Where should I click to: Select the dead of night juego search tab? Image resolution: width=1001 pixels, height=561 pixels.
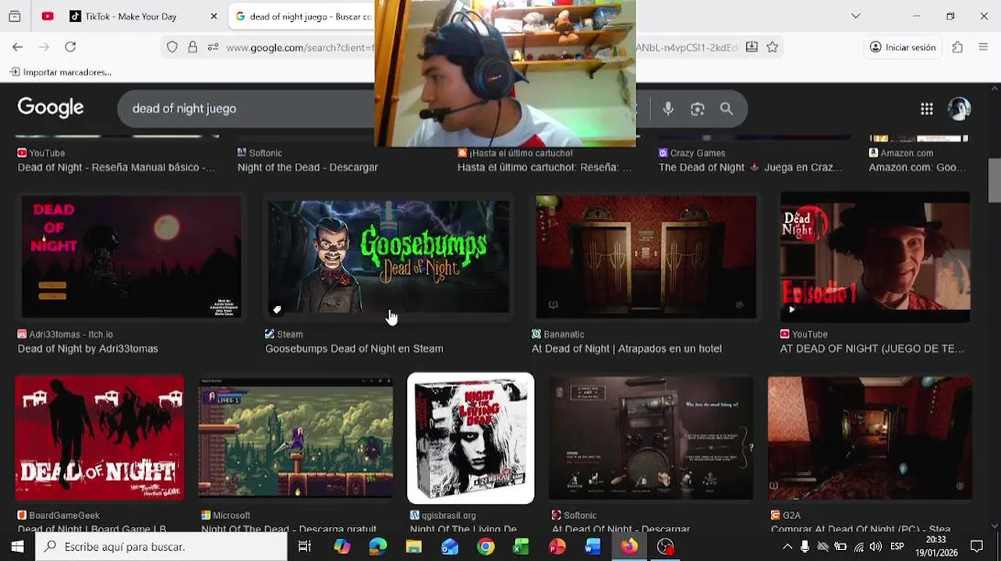tap(302, 16)
